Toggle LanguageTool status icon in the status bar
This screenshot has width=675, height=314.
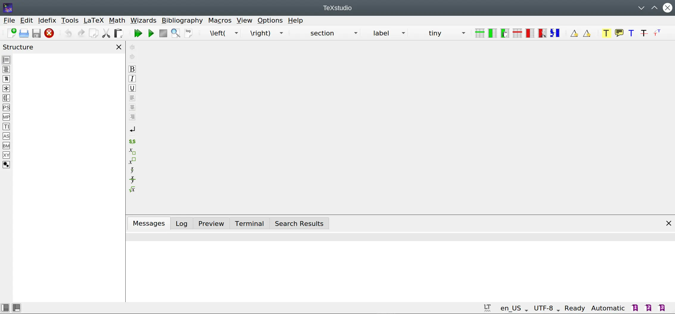pos(487,308)
